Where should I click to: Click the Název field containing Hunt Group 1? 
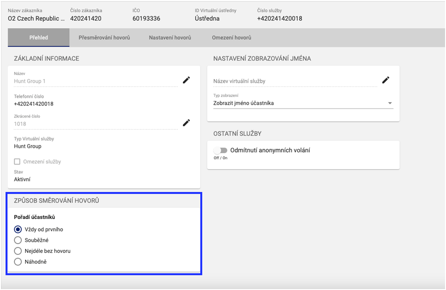[94, 81]
